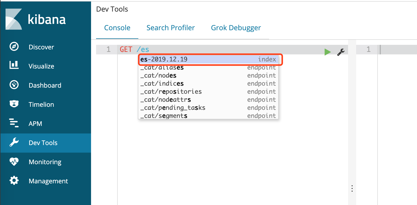The width and height of the screenshot is (417, 205).
Task: Select _cat/indices autocomplete suggestion
Action: pos(208,84)
